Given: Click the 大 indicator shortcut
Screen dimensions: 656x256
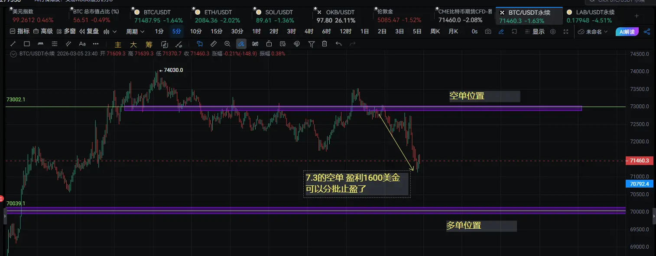Looking at the screenshot, I should (x=133, y=44).
